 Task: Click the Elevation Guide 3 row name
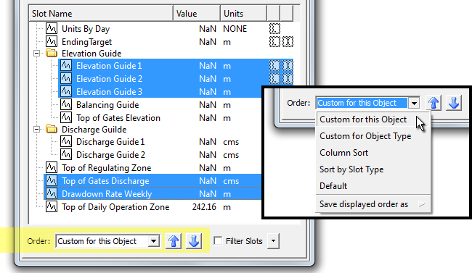tap(109, 92)
